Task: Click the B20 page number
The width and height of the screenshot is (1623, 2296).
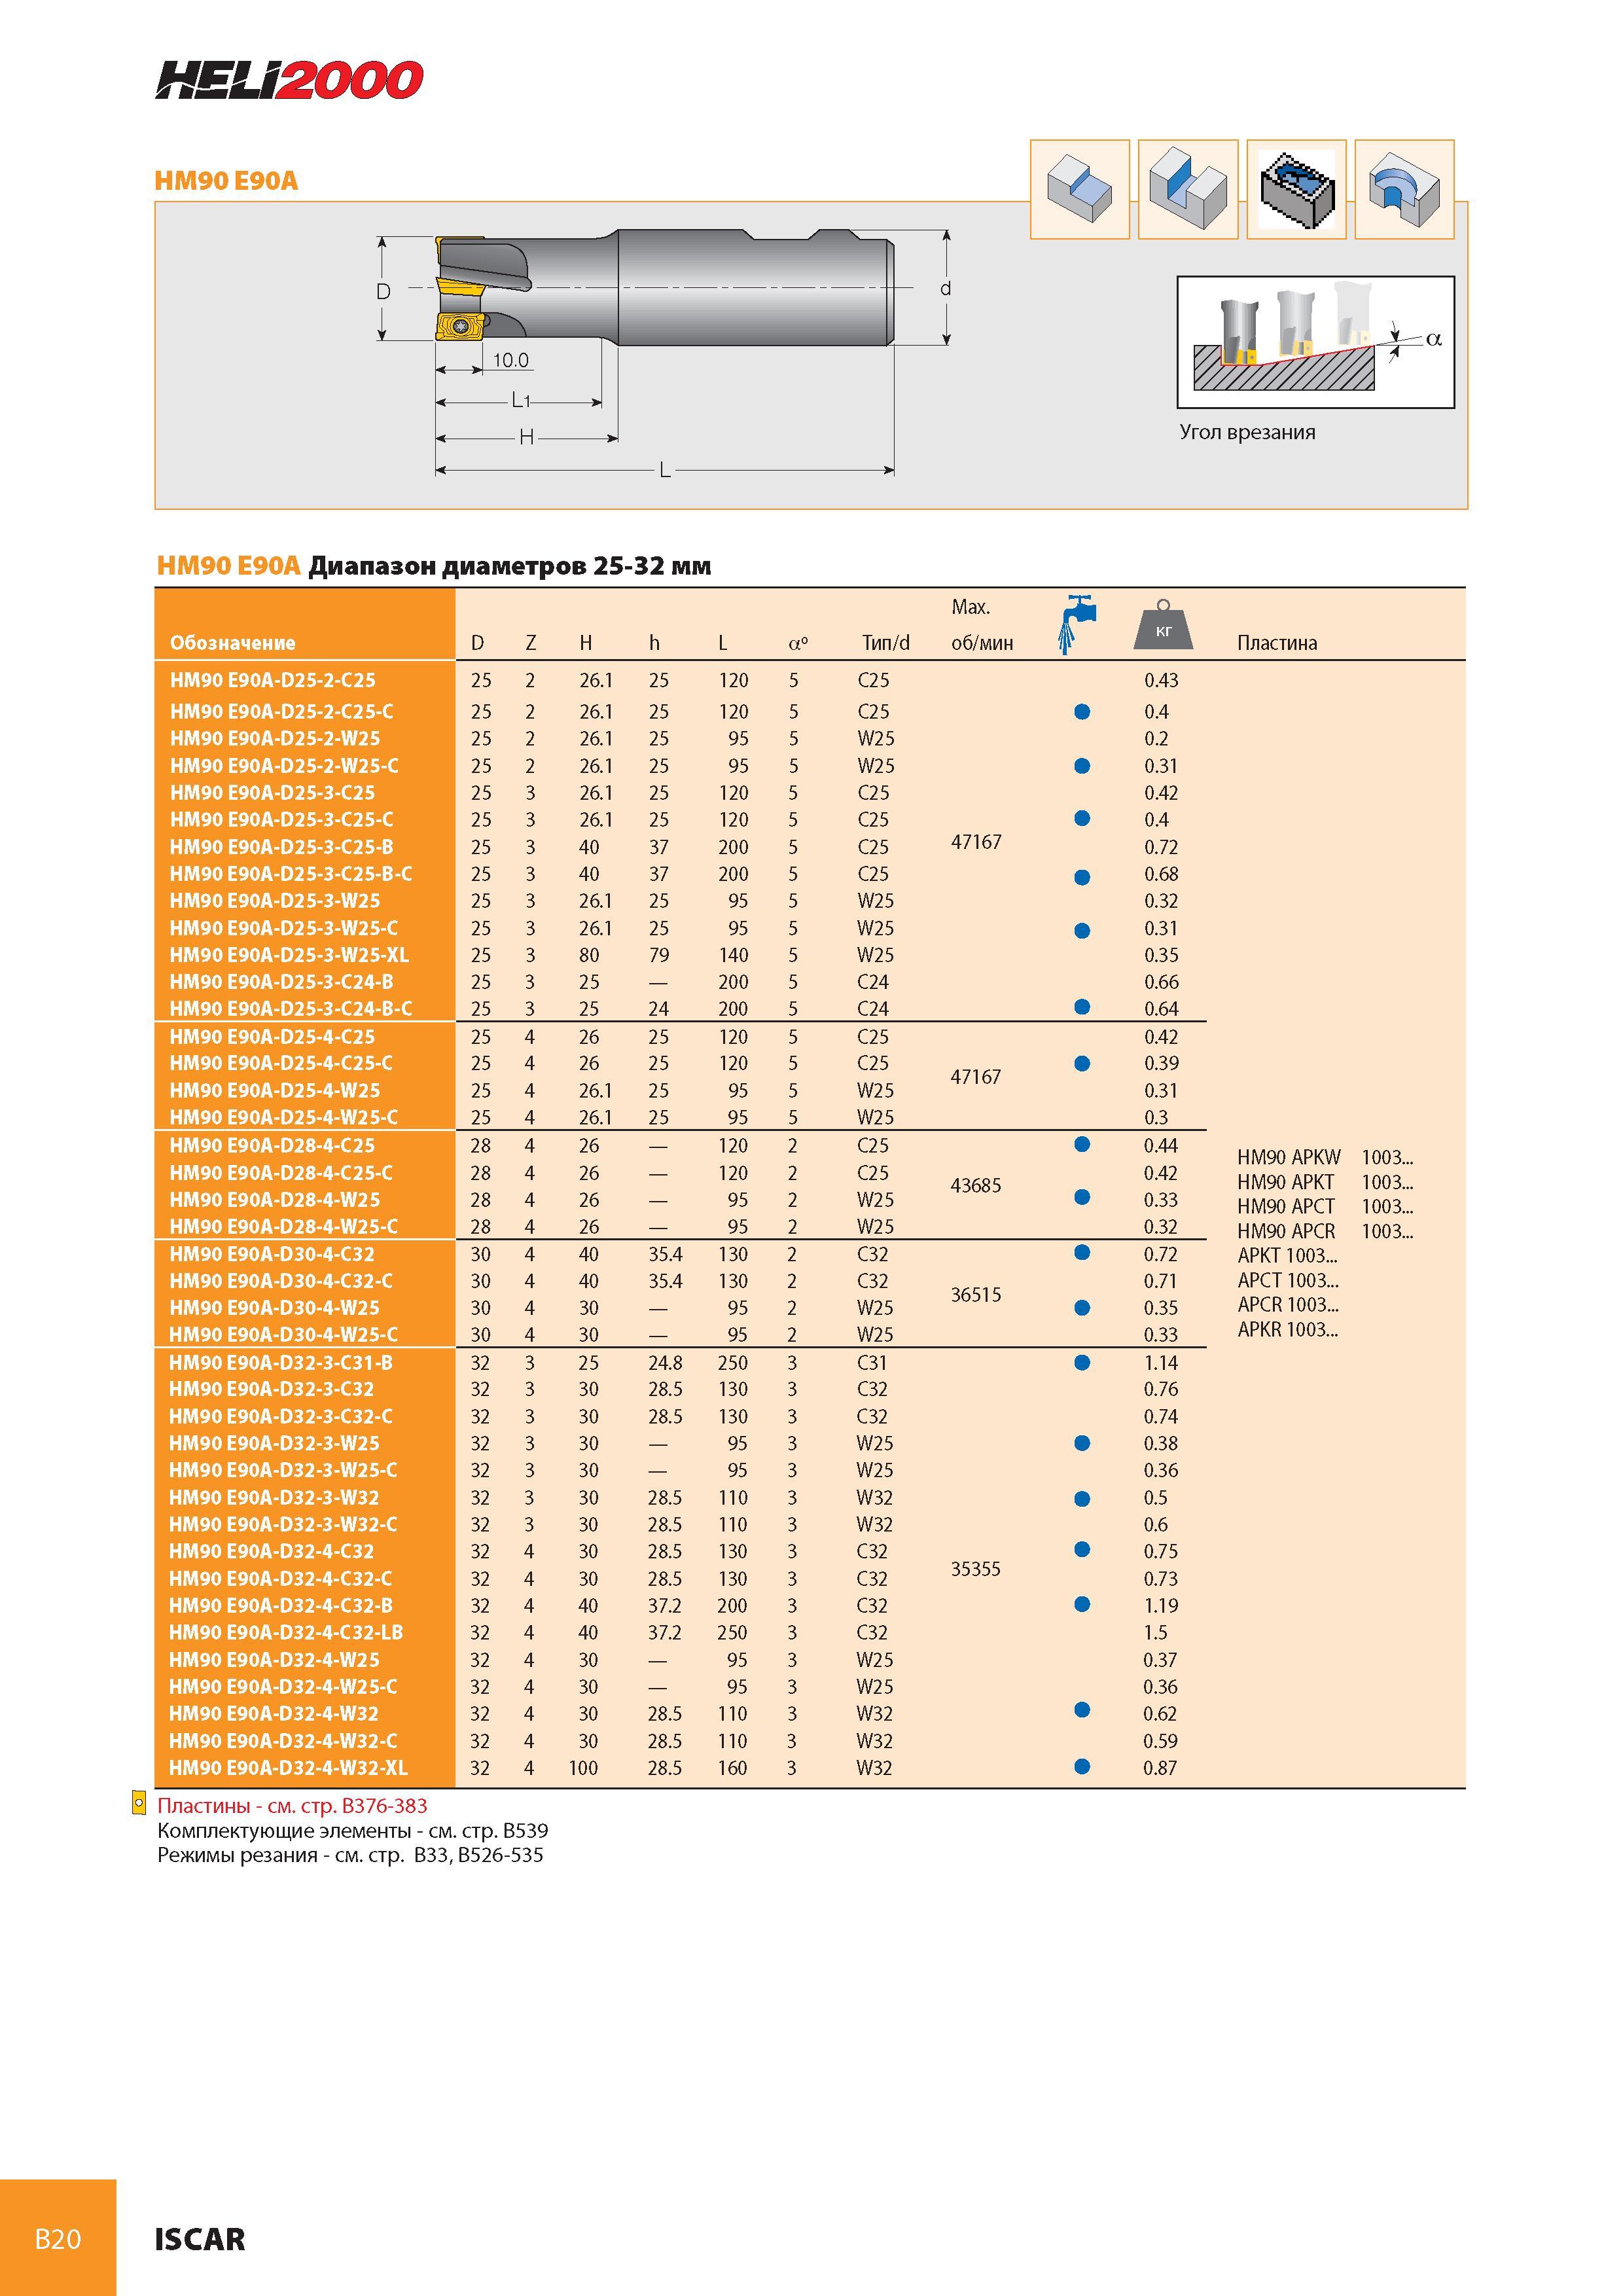Action: pyautogui.click(x=58, y=2238)
